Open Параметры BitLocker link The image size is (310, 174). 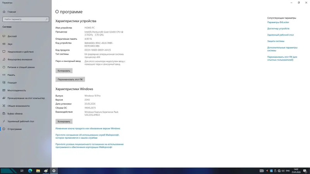(x=278, y=22)
